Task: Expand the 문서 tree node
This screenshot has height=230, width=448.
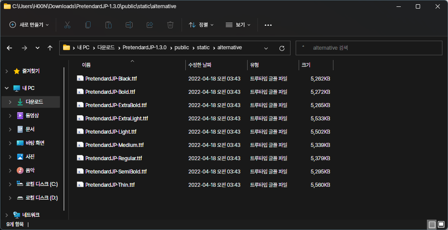Action: [10, 129]
